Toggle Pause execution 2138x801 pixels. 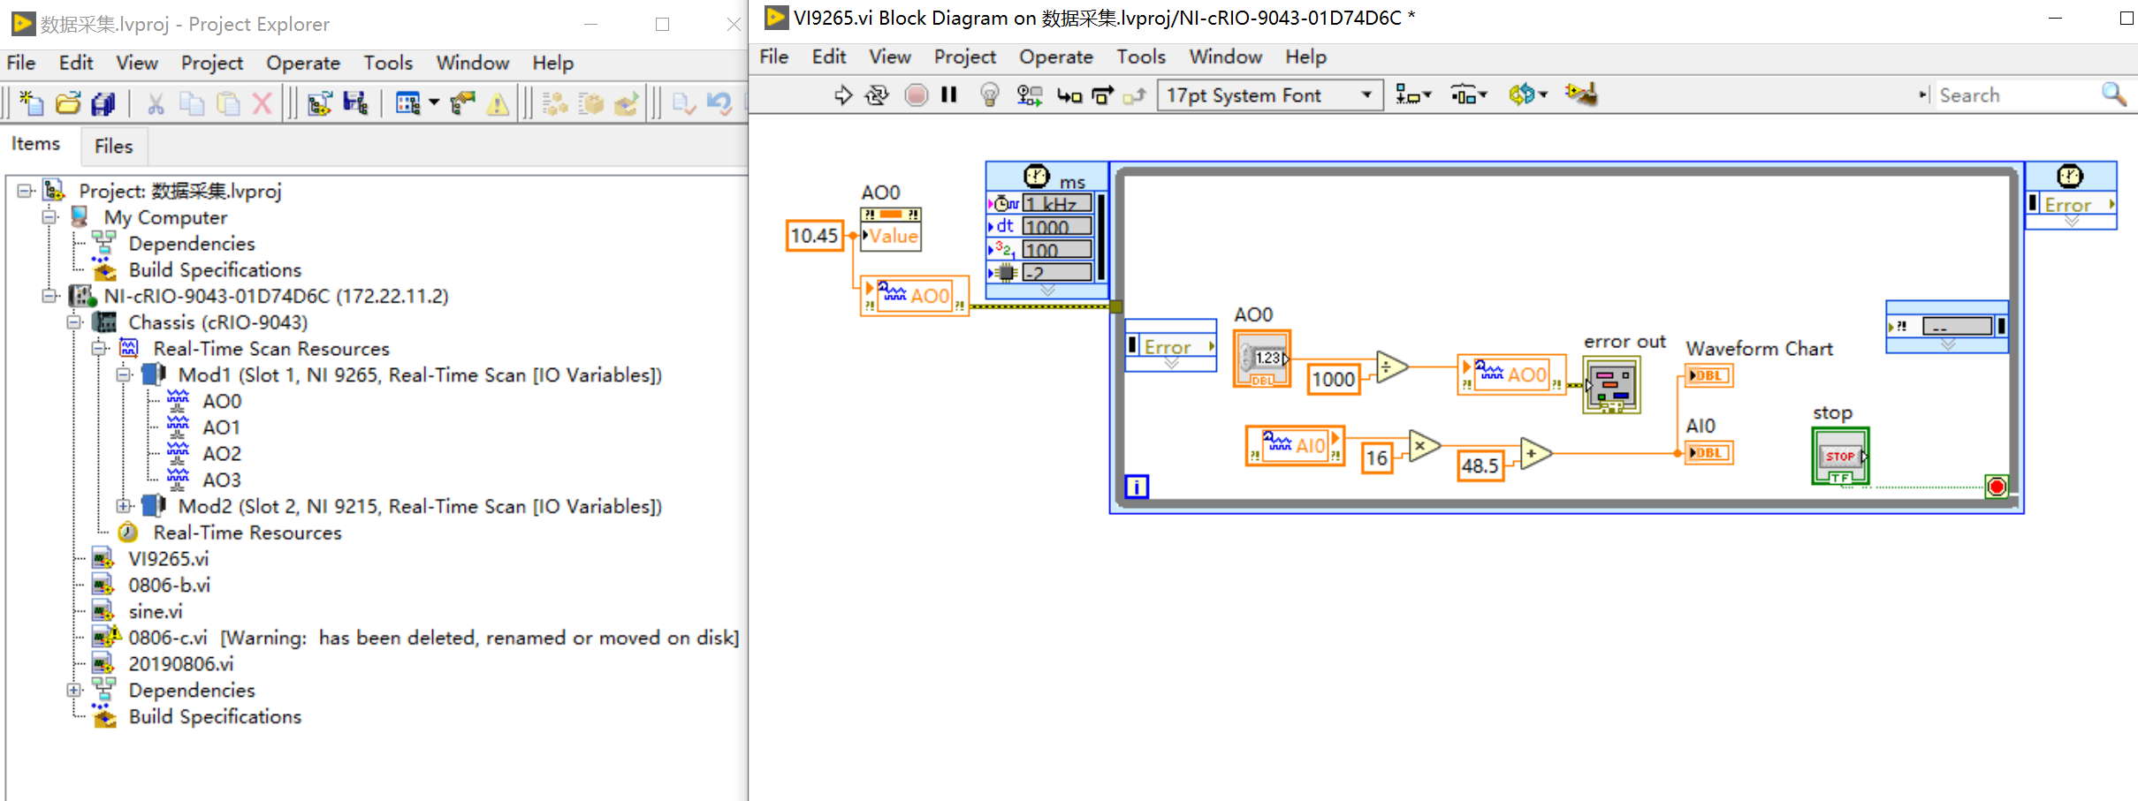[x=948, y=94]
